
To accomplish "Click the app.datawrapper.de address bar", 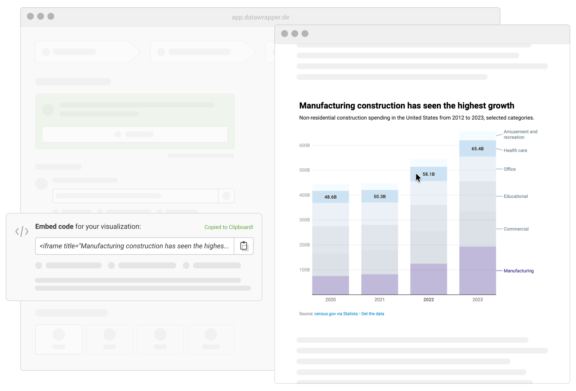I will tap(260, 17).
